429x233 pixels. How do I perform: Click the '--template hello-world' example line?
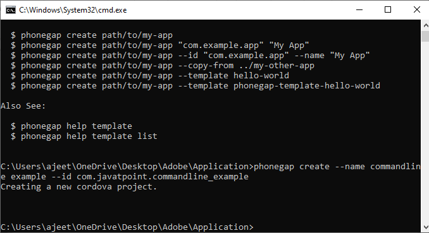pyautogui.click(x=150, y=76)
